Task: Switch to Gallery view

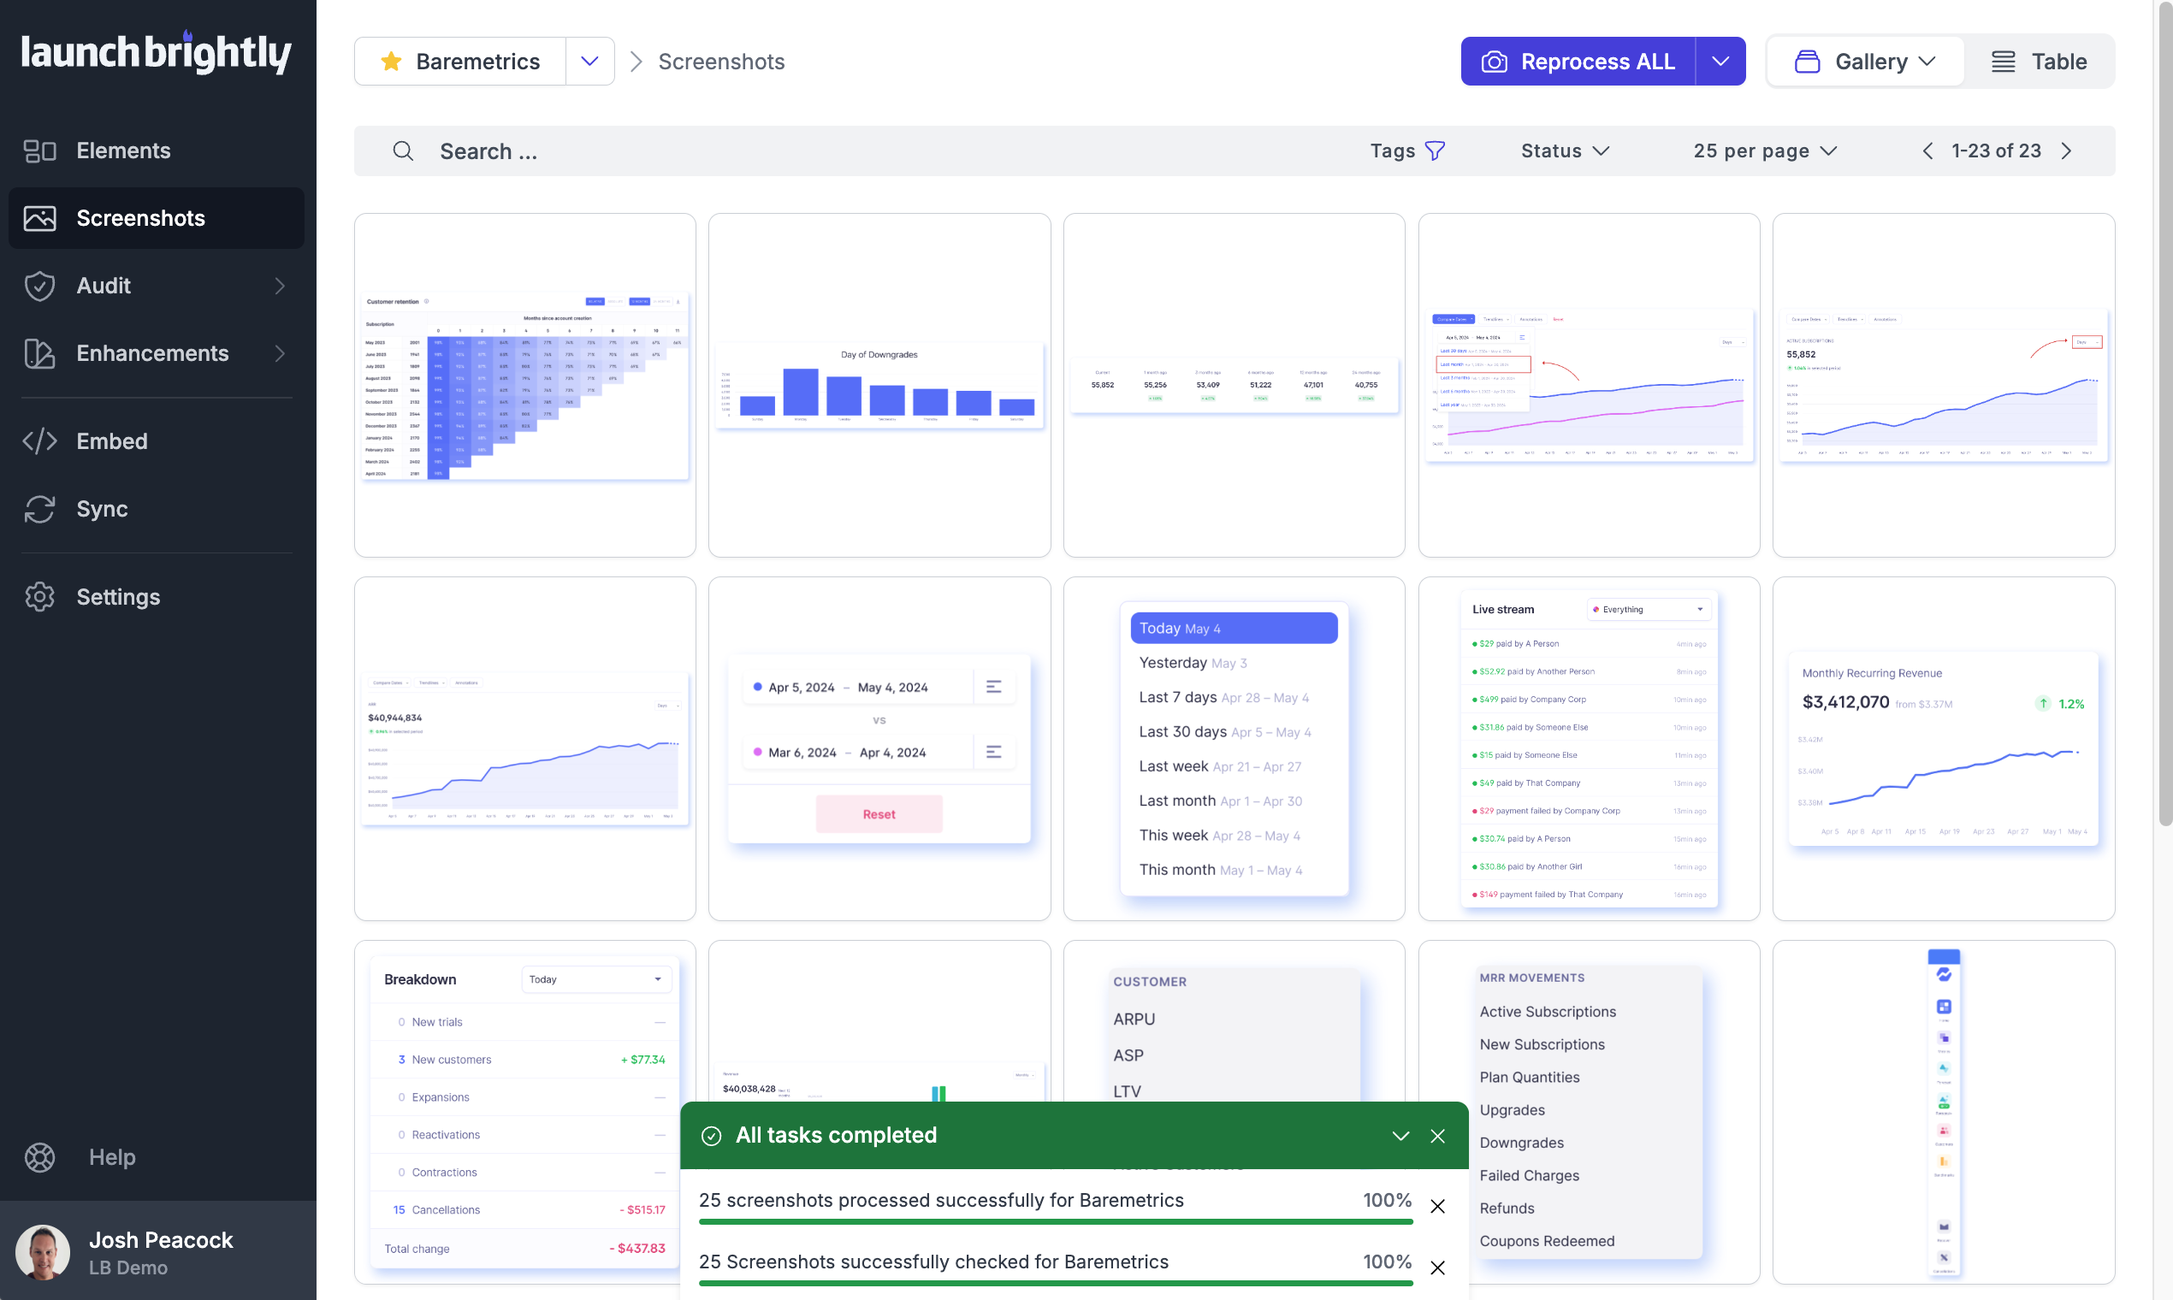Action: tap(1866, 62)
